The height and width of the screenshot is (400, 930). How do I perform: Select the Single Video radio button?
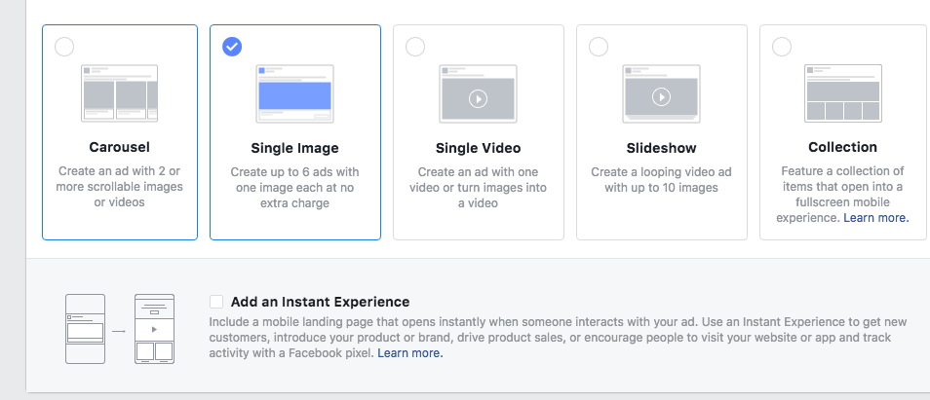click(415, 47)
